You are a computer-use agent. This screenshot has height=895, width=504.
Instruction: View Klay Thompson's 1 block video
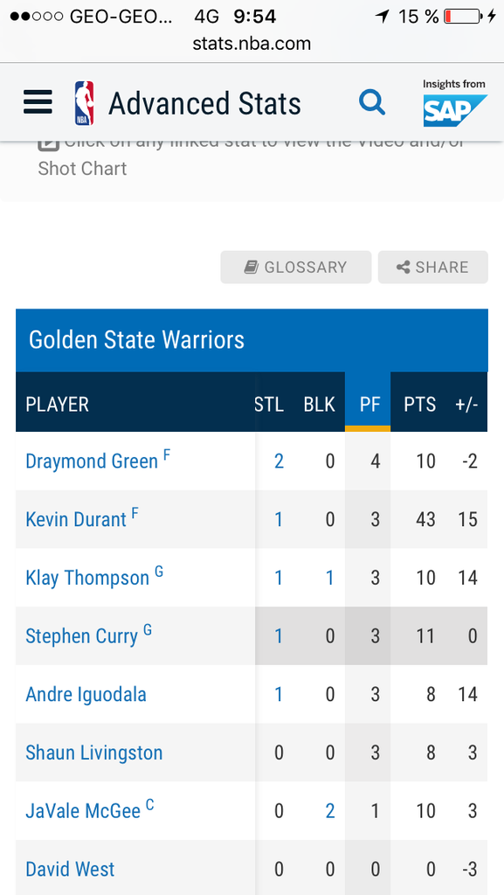(330, 578)
